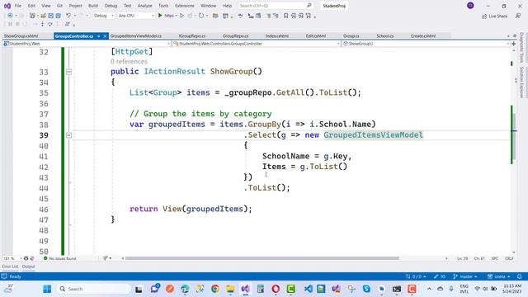This screenshot has width=528, height=297.
Task: Switch to Index.cshtml tab
Action: pos(277,35)
